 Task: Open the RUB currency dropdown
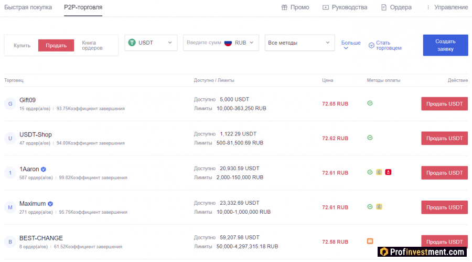click(x=243, y=43)
